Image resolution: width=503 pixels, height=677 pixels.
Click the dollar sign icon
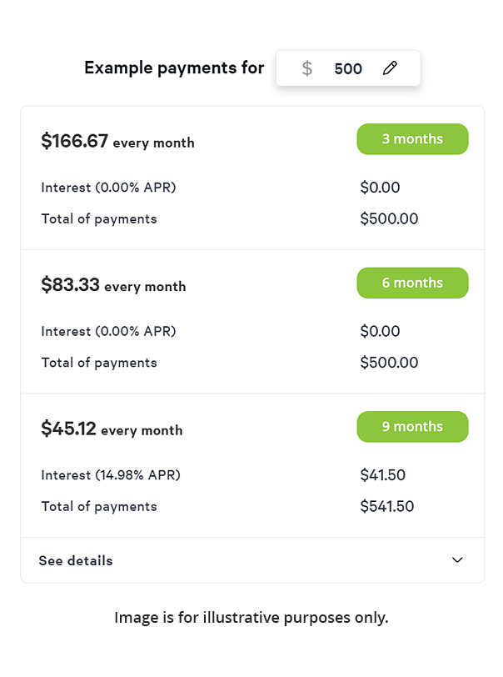coord(306,68)
